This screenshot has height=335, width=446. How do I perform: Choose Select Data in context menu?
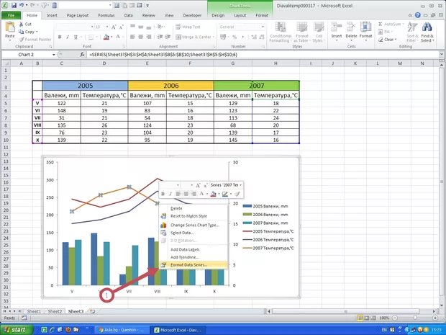tap(182, 233)
